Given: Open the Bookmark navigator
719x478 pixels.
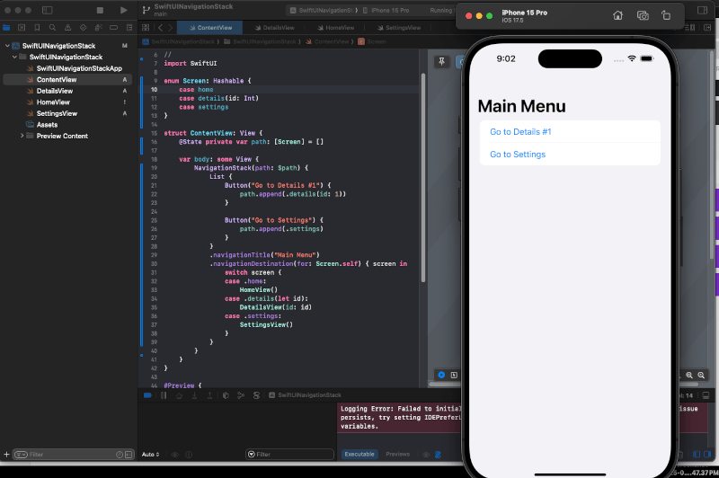Looking at the screenshot, I should pyautogui.click(x=37, y=28).
